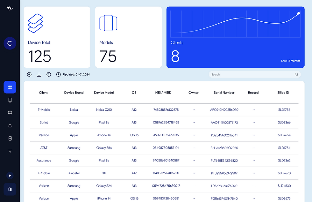Click the Device Total card value 125
The image size is (312, 202).
[39, 56]
